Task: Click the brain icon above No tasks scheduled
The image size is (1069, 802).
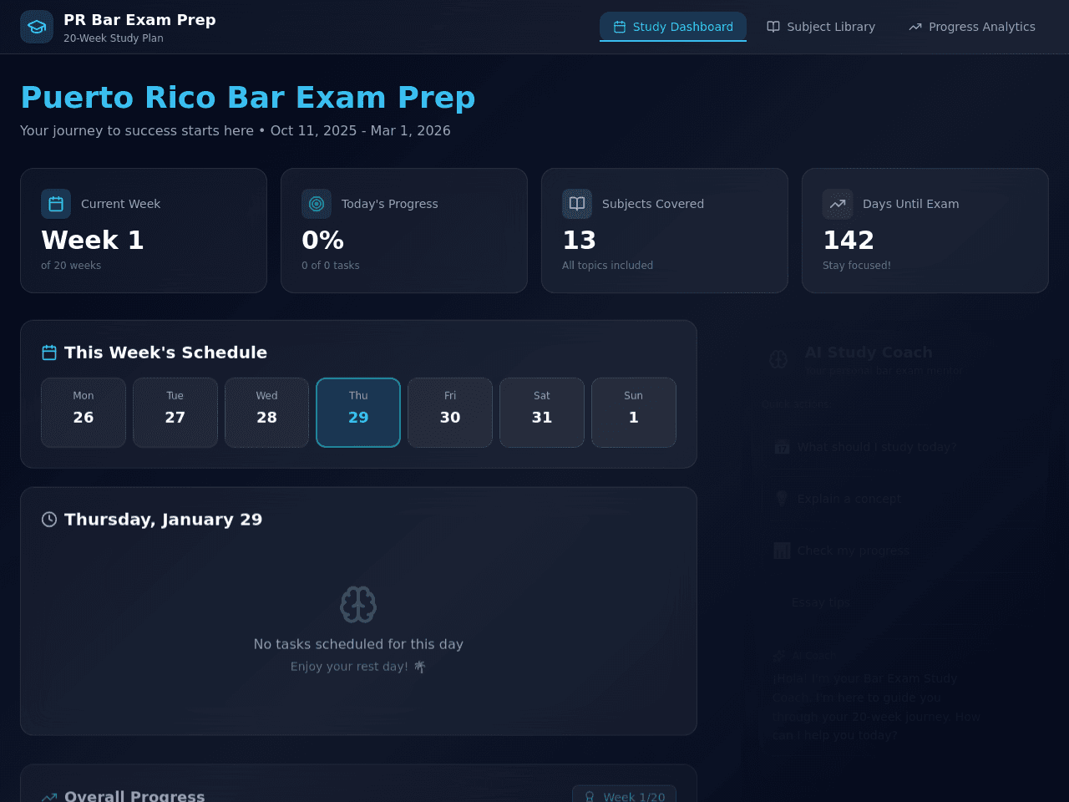Action: 358,604
